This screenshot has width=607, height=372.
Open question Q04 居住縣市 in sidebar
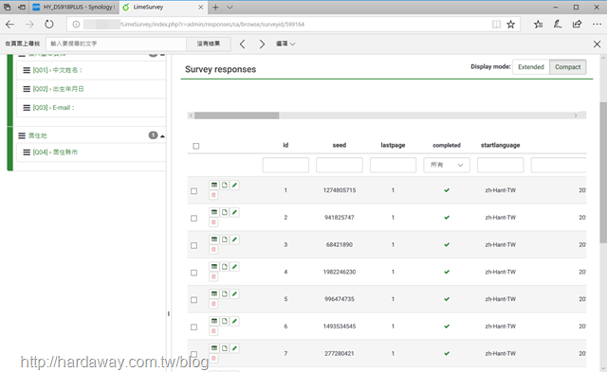pos(55,152)
